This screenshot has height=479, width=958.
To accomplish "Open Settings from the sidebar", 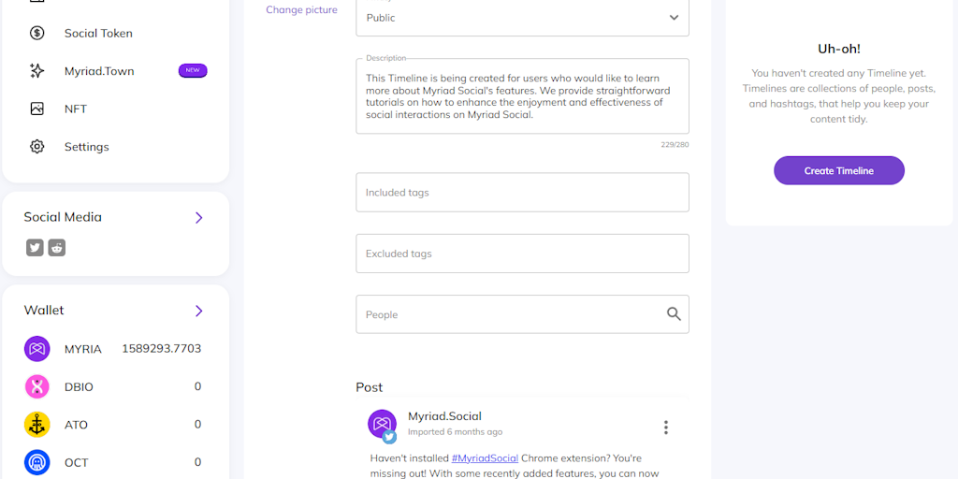I will [86, 147].
